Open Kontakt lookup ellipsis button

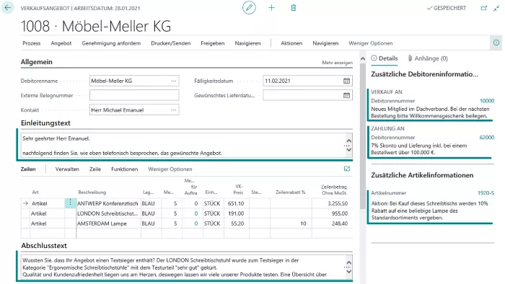pyautogui.click(x=174, y=110)
